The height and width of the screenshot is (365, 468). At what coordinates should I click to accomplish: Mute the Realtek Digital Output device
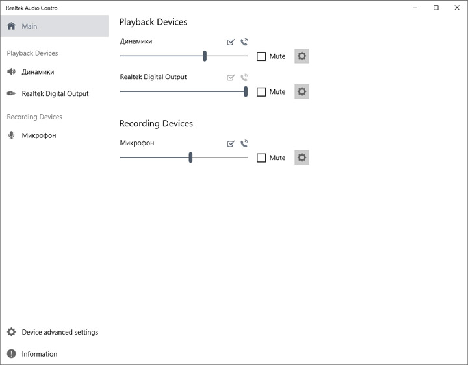pos(261,92)
